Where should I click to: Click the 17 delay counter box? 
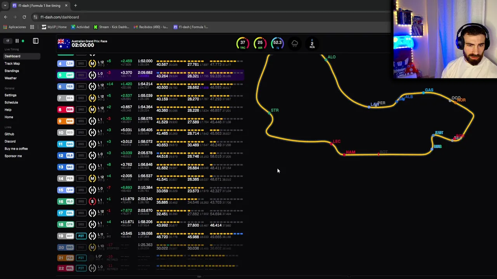click(x=7, y=41)
